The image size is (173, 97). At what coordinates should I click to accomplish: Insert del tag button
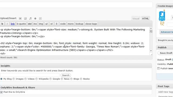point(30,24)
